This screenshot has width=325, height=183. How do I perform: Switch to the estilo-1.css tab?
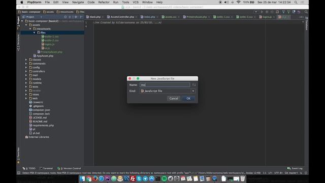(223, 17)
